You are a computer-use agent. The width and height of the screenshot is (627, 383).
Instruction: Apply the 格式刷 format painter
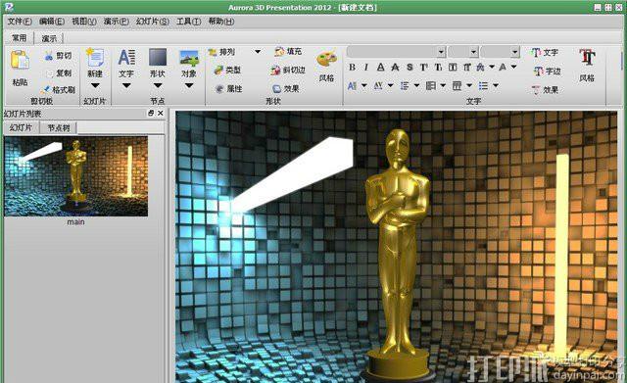58,89
